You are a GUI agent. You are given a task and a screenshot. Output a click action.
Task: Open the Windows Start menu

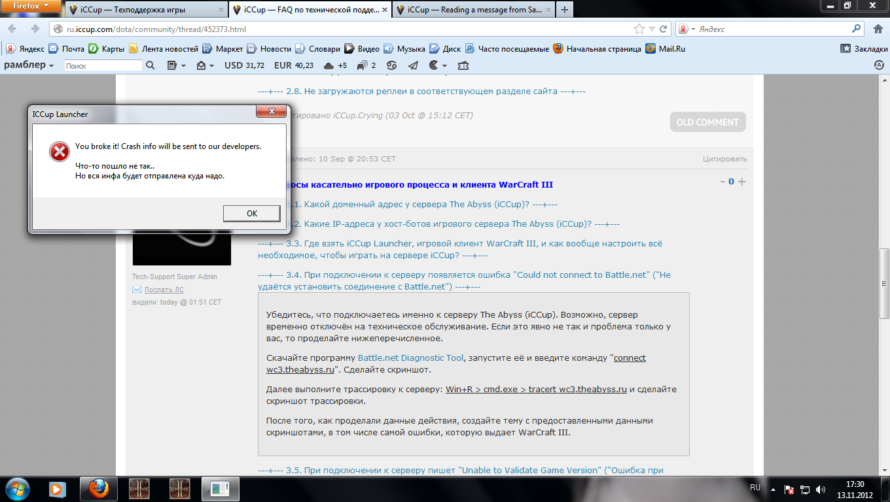[16, 488]
